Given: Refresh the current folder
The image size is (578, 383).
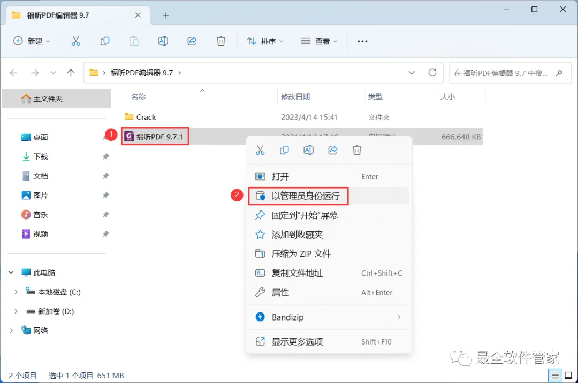Looking at the screenshot, I should pyautogui.click(x=432, y=73).
